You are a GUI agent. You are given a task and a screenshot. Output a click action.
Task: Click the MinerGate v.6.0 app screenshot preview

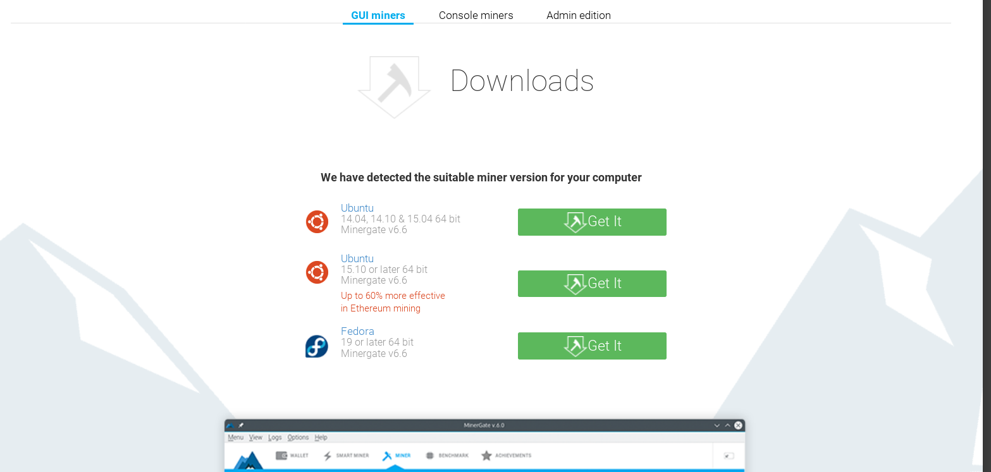point(484,445)
